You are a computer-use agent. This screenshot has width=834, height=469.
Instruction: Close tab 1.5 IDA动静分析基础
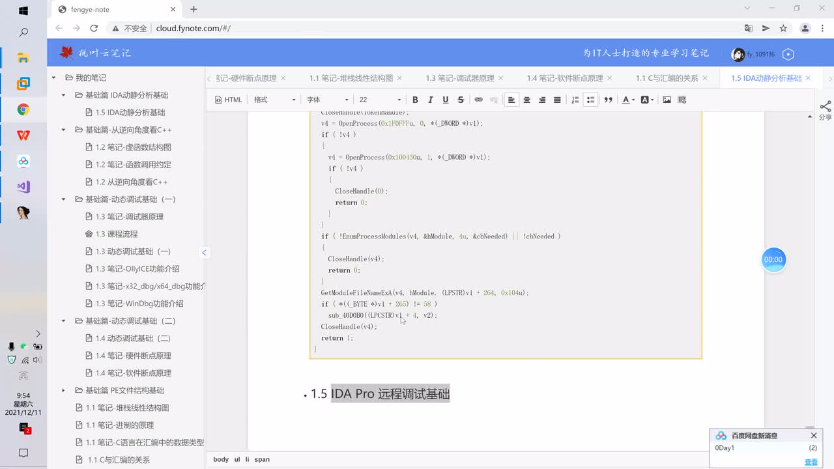[x=809, y=78]
